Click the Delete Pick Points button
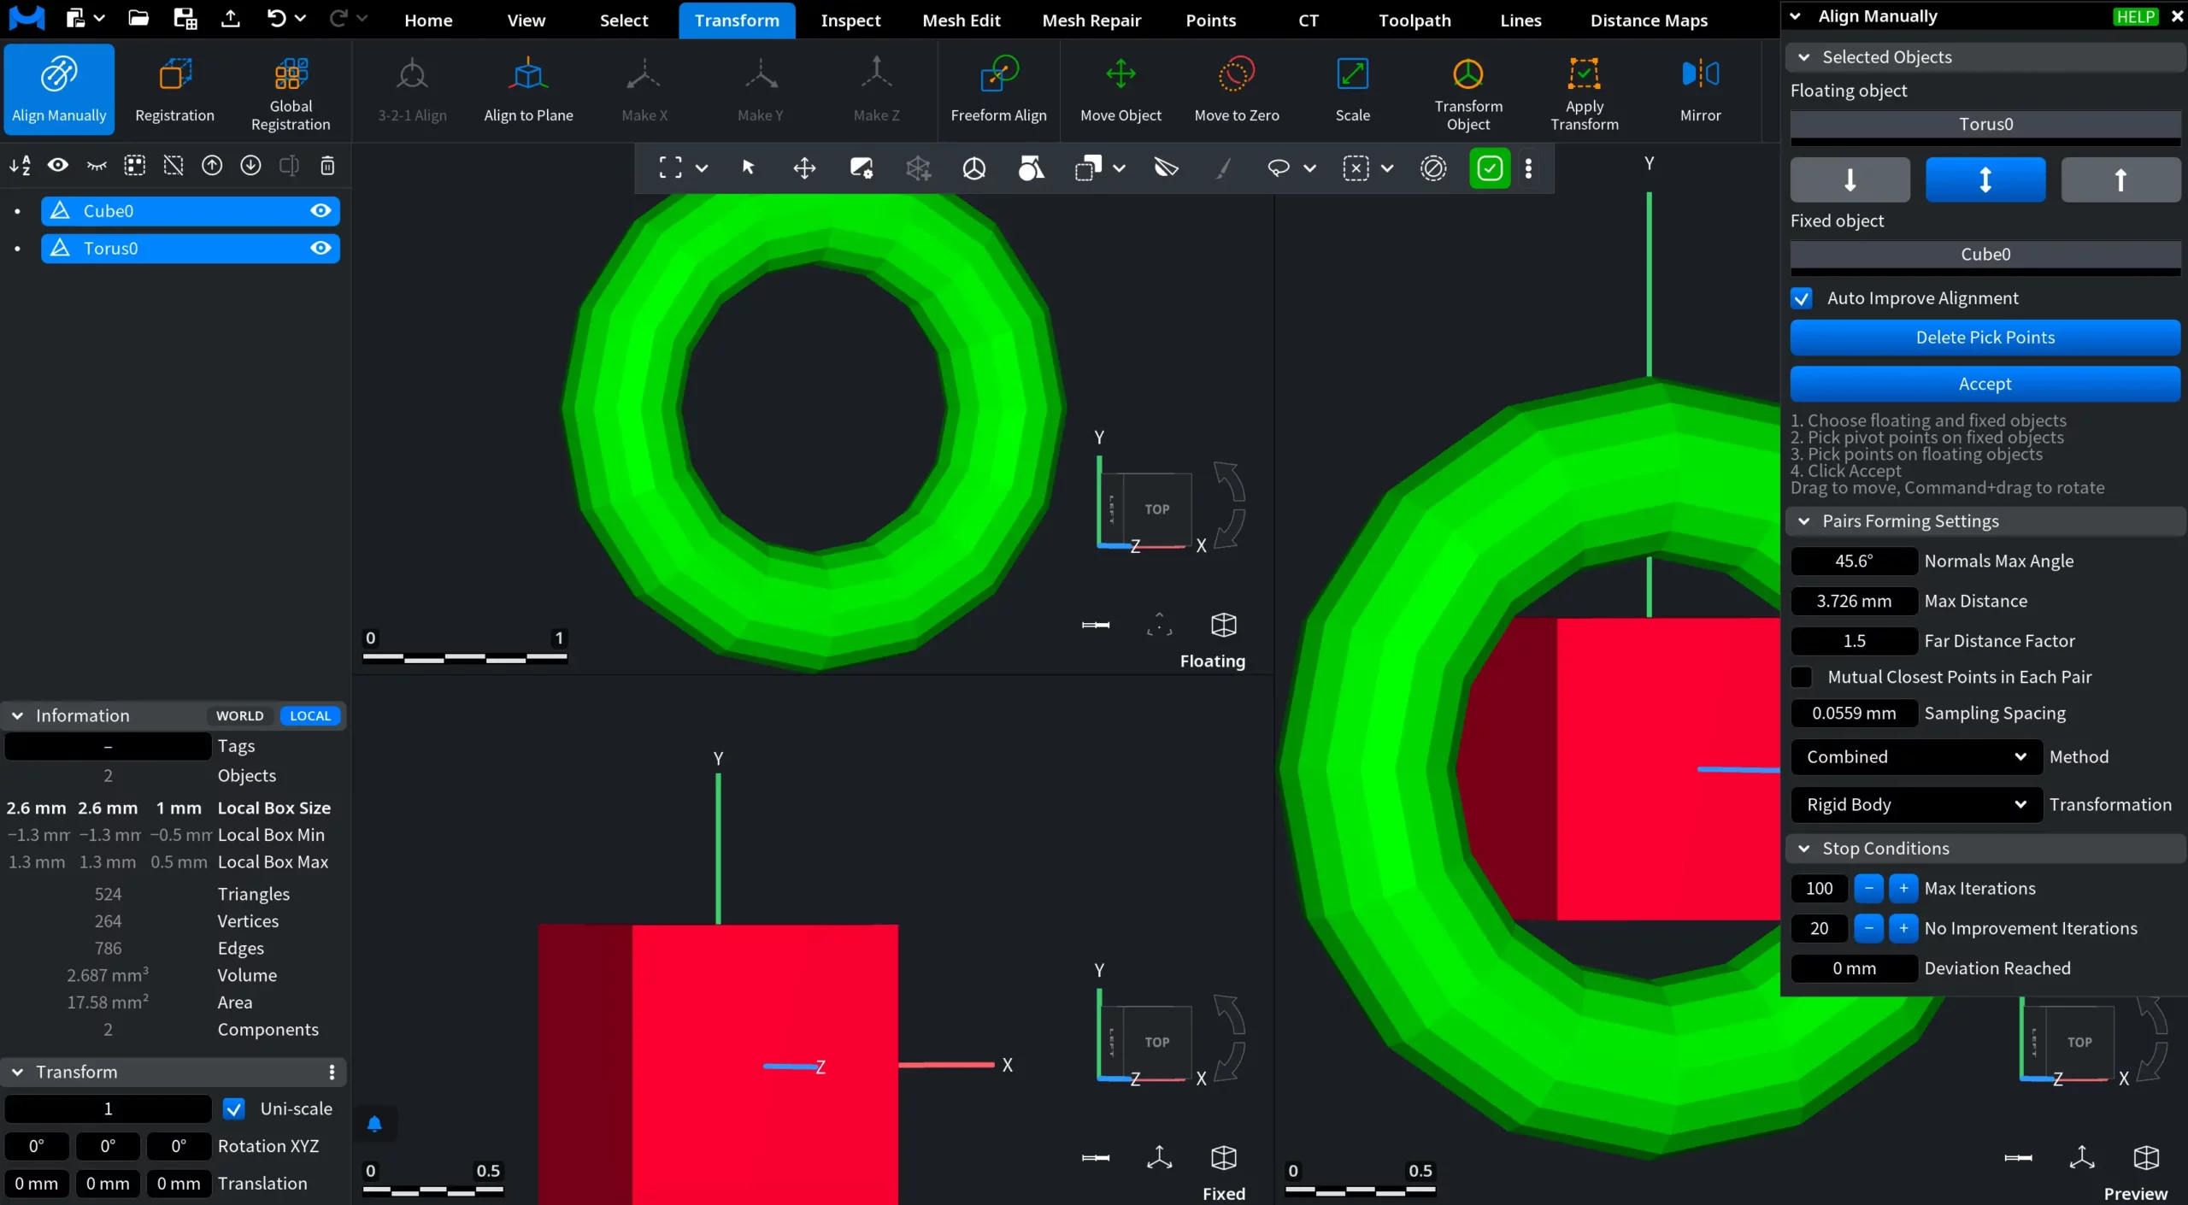Image resolution: width=2188 pixels, height=1205 pixels. [x=1985, y=338]
